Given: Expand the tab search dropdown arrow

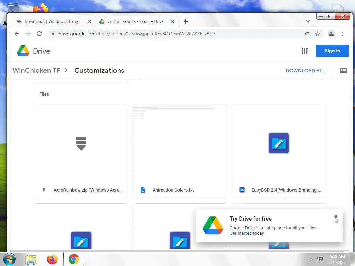Looking at the screenshot, I should 308,21.
